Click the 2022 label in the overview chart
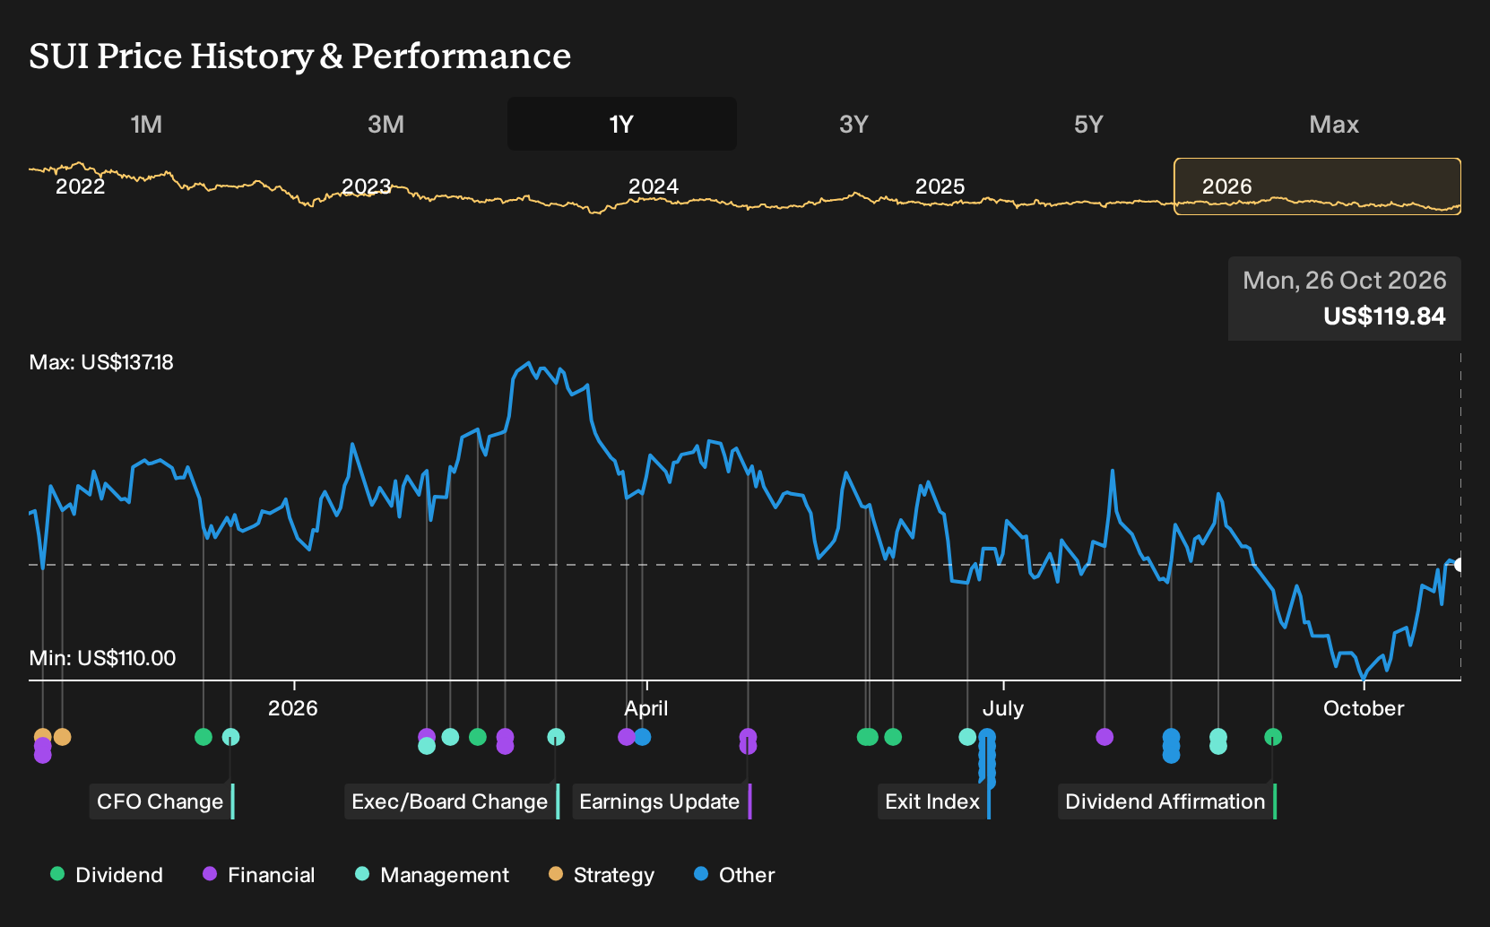The height and width of the screenshot is (927, 1490). pyautogui.click(x=81, y=186)
